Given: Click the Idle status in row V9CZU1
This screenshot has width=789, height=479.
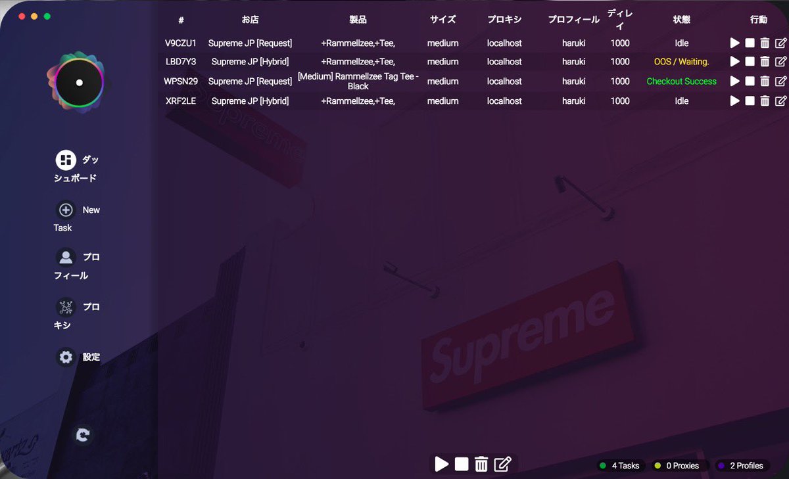Looking at the screenshot, I should pos(682,43).
